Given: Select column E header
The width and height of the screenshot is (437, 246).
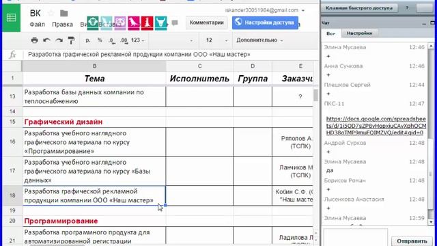Looking at the screenshot, I should click(293, 66).
